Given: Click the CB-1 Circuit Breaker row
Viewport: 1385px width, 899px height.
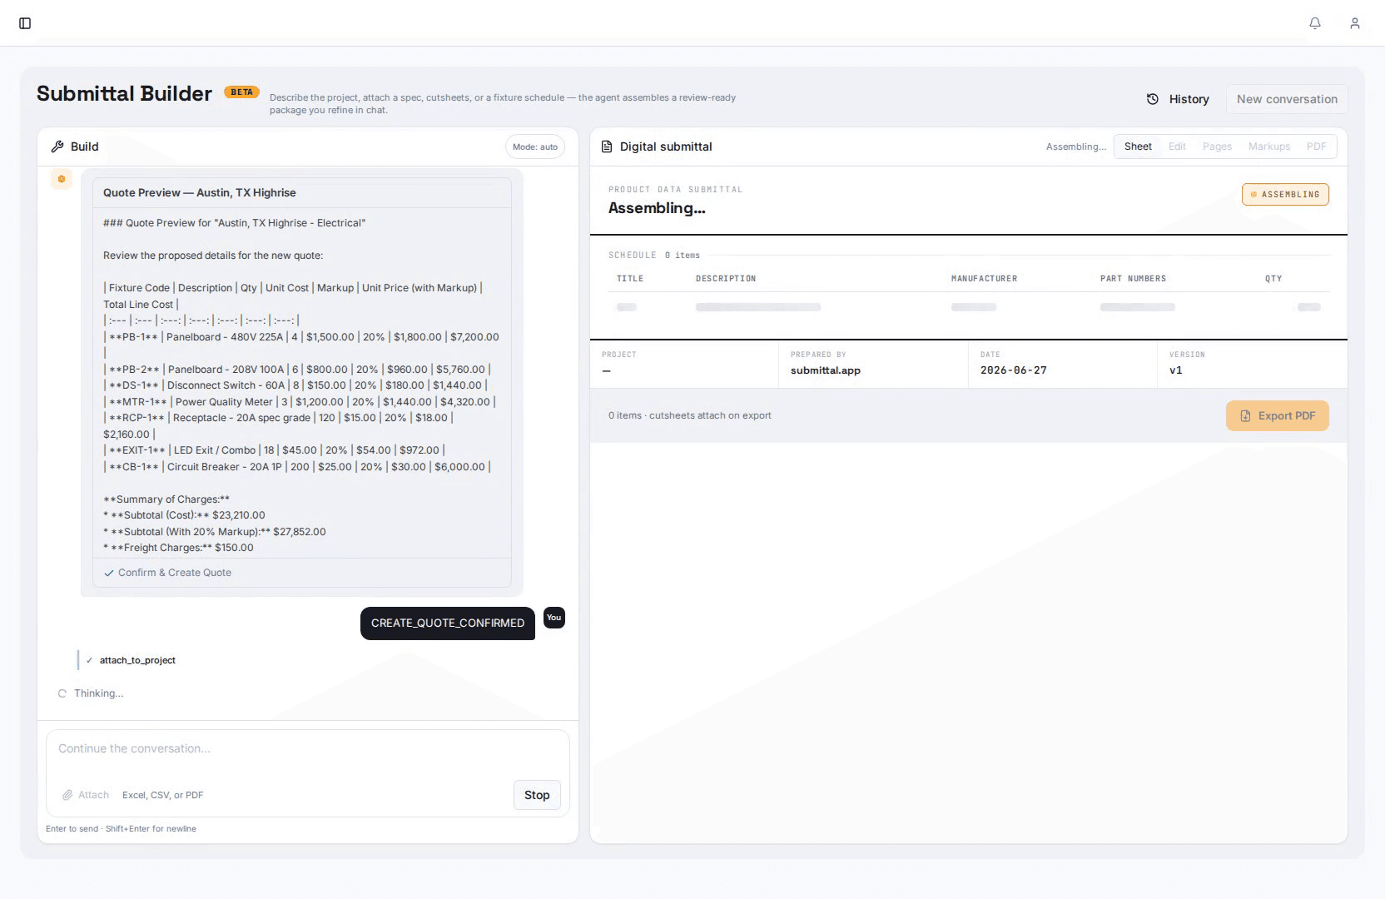Looking at the screenshot, I should pyautogui.click(x=297, y=467).
